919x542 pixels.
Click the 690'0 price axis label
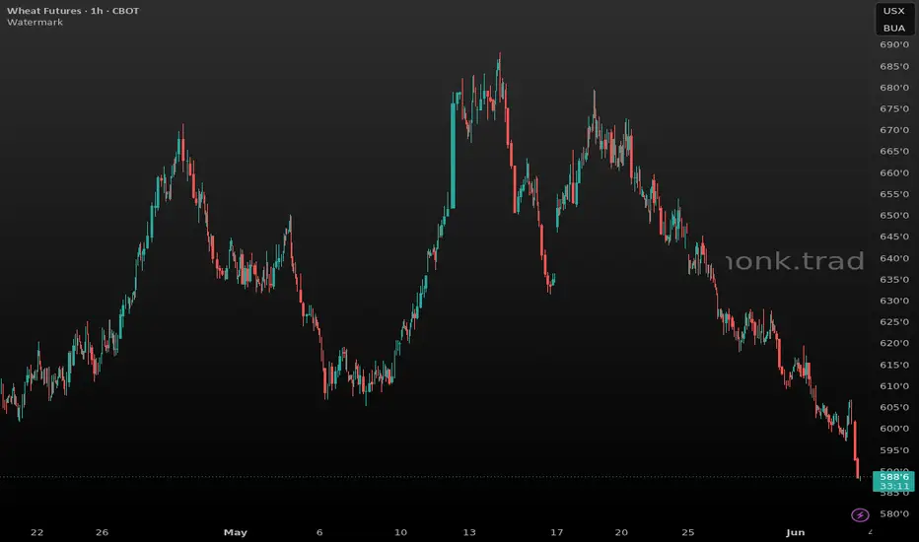pyautogui.click(x=893, y=44)
